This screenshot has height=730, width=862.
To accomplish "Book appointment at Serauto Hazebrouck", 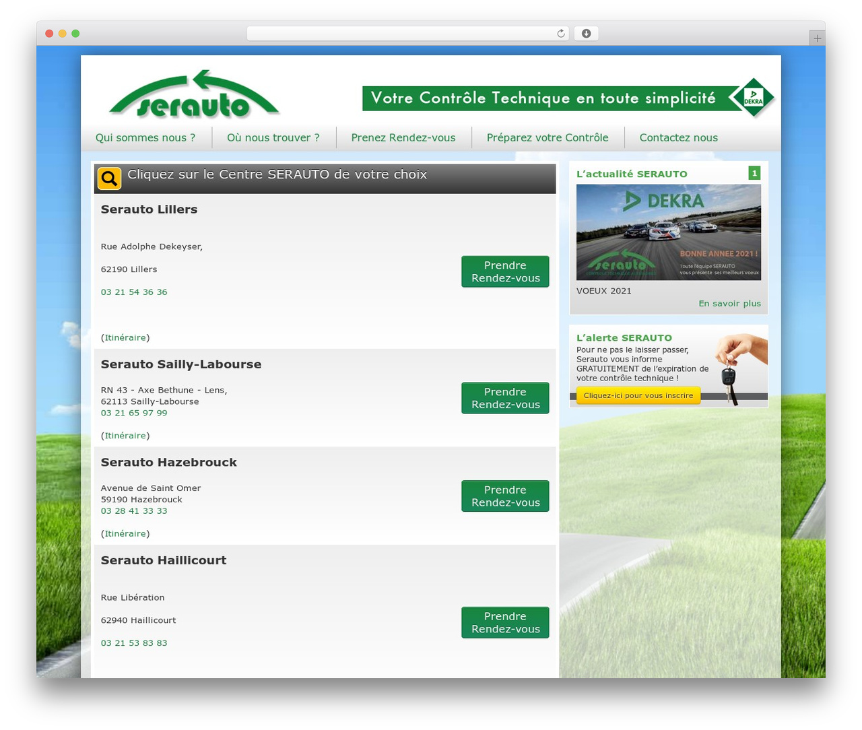I will coord(505,496).
